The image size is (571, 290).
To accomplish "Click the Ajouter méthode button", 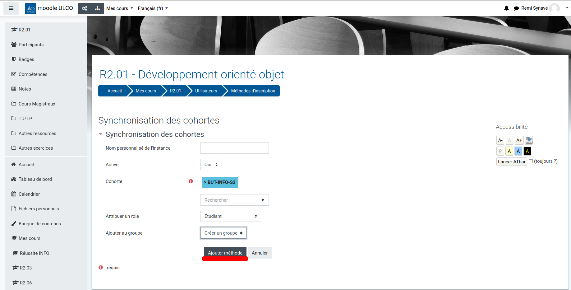I will pos(225,253).
